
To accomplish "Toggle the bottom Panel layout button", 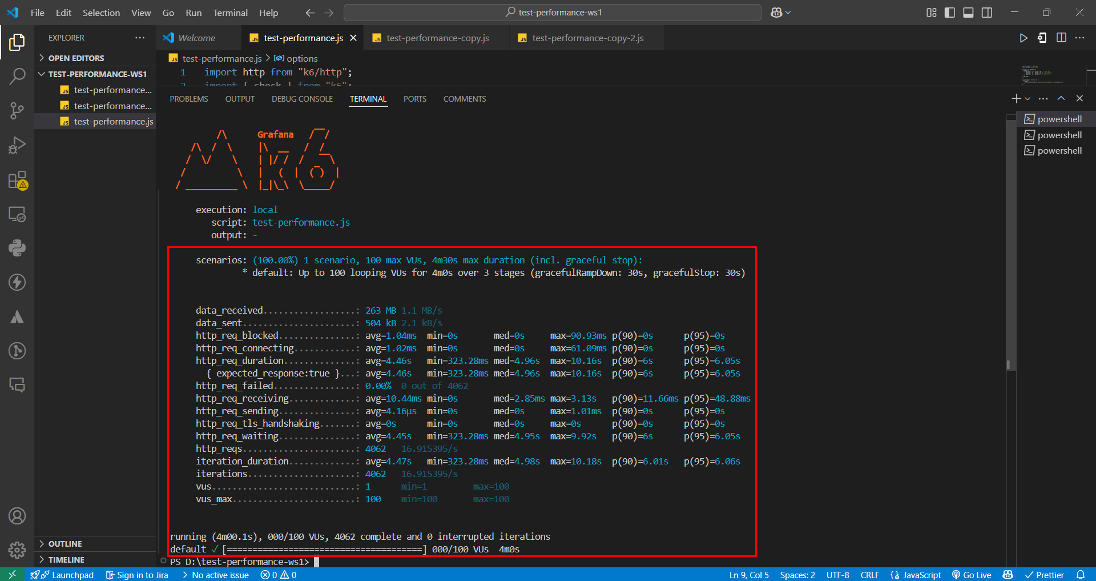I will coord(968,13).
